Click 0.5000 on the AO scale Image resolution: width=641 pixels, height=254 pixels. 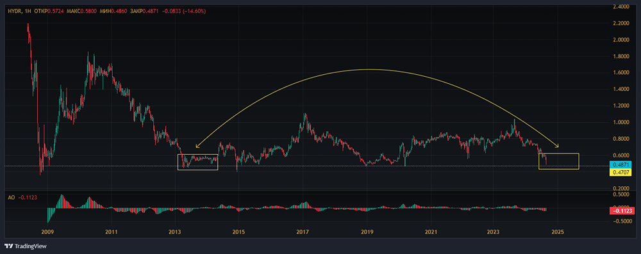tap(621, 194)
